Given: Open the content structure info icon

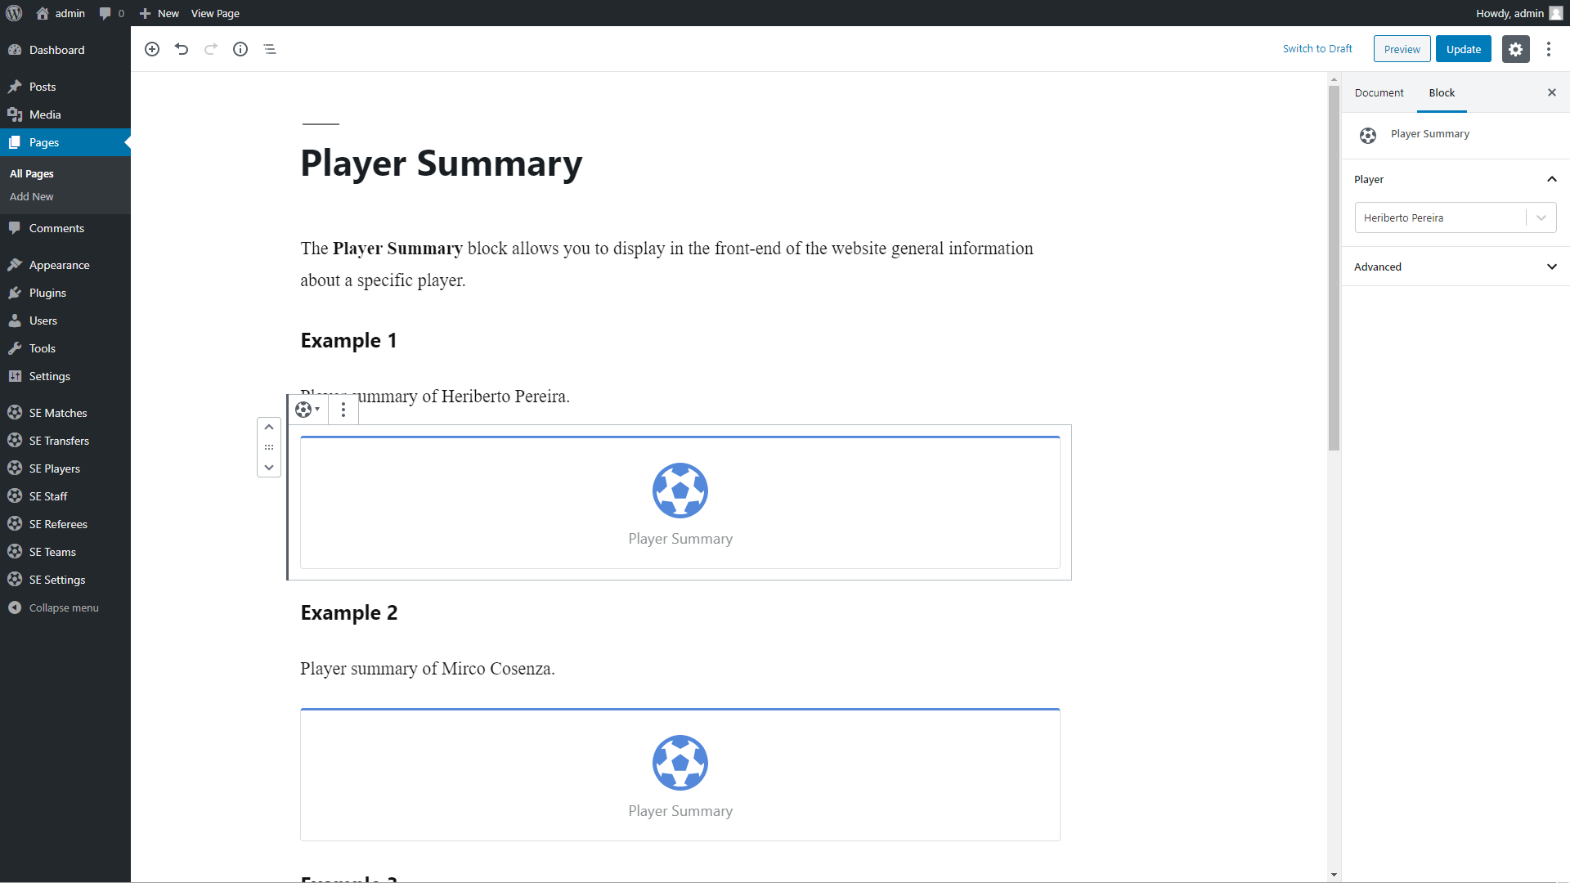Looking at the screenshot, I should pos(240,49).
